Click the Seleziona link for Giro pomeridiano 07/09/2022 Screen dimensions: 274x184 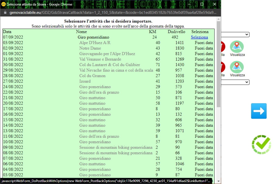(x=199, y=37)
